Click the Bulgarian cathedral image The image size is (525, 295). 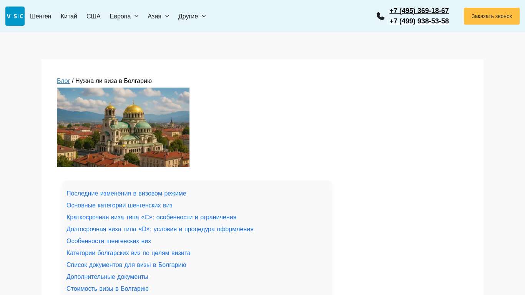123,127
